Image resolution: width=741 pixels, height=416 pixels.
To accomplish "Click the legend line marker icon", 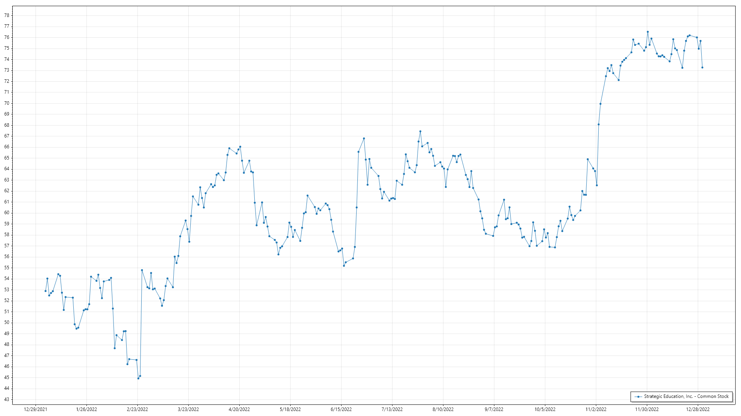I will point(638,396).
